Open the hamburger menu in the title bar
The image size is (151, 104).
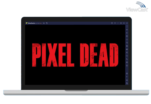[x=115, y=23]
